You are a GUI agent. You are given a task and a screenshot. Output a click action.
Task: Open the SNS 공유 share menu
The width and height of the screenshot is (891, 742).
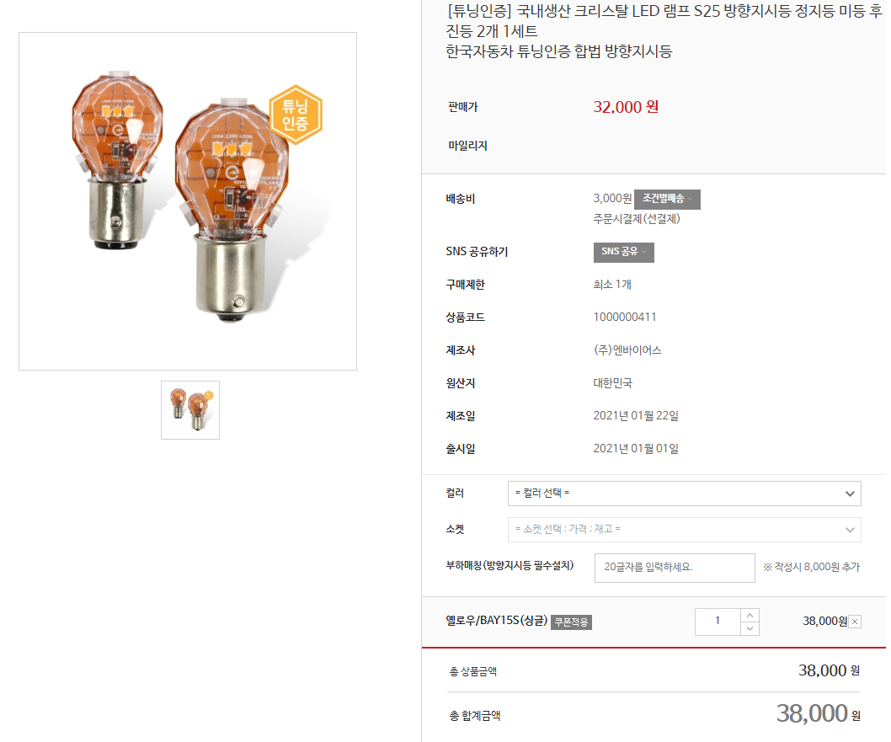pyautogui.click(x=623, y=252)
